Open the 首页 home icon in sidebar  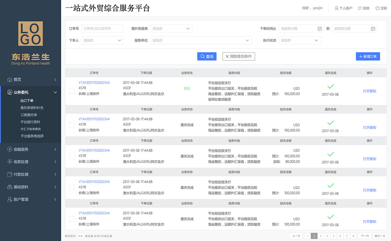click(10, 79)
